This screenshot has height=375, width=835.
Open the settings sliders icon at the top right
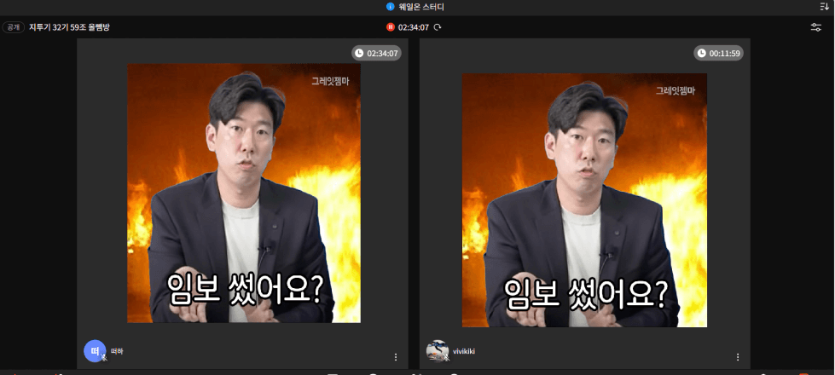(816, 27)
